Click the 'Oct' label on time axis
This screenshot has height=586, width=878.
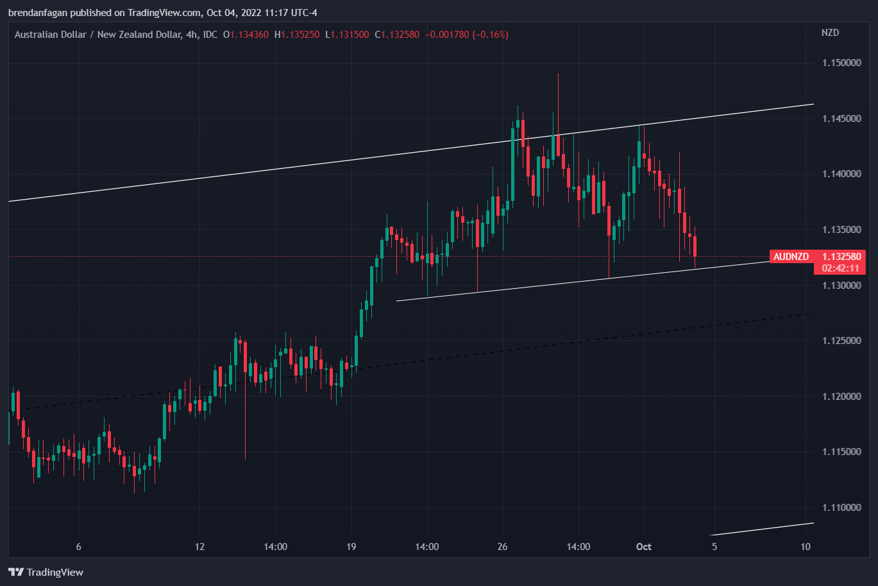pyautogui.click(x=643, y=547)
